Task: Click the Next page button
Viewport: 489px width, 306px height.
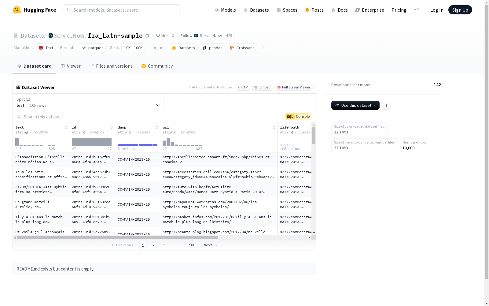Action: click(x=210, y=245)
